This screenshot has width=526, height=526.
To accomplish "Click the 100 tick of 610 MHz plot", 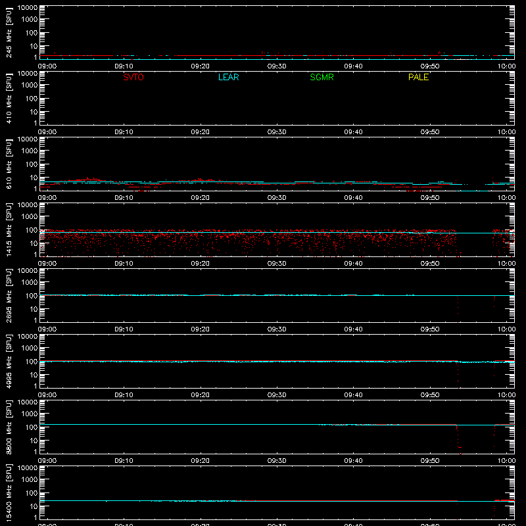I will point(32,164).
